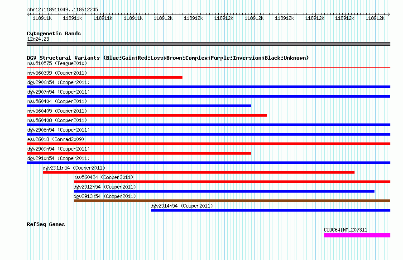Click the red loss bar for dgv2909n54

[x=139, y=153]
